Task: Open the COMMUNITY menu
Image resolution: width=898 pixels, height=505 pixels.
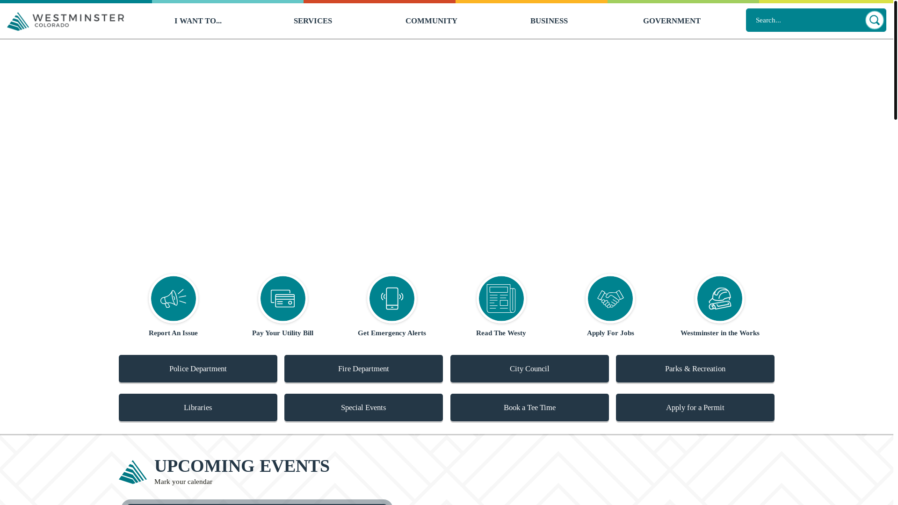Action: click(431, 21)
